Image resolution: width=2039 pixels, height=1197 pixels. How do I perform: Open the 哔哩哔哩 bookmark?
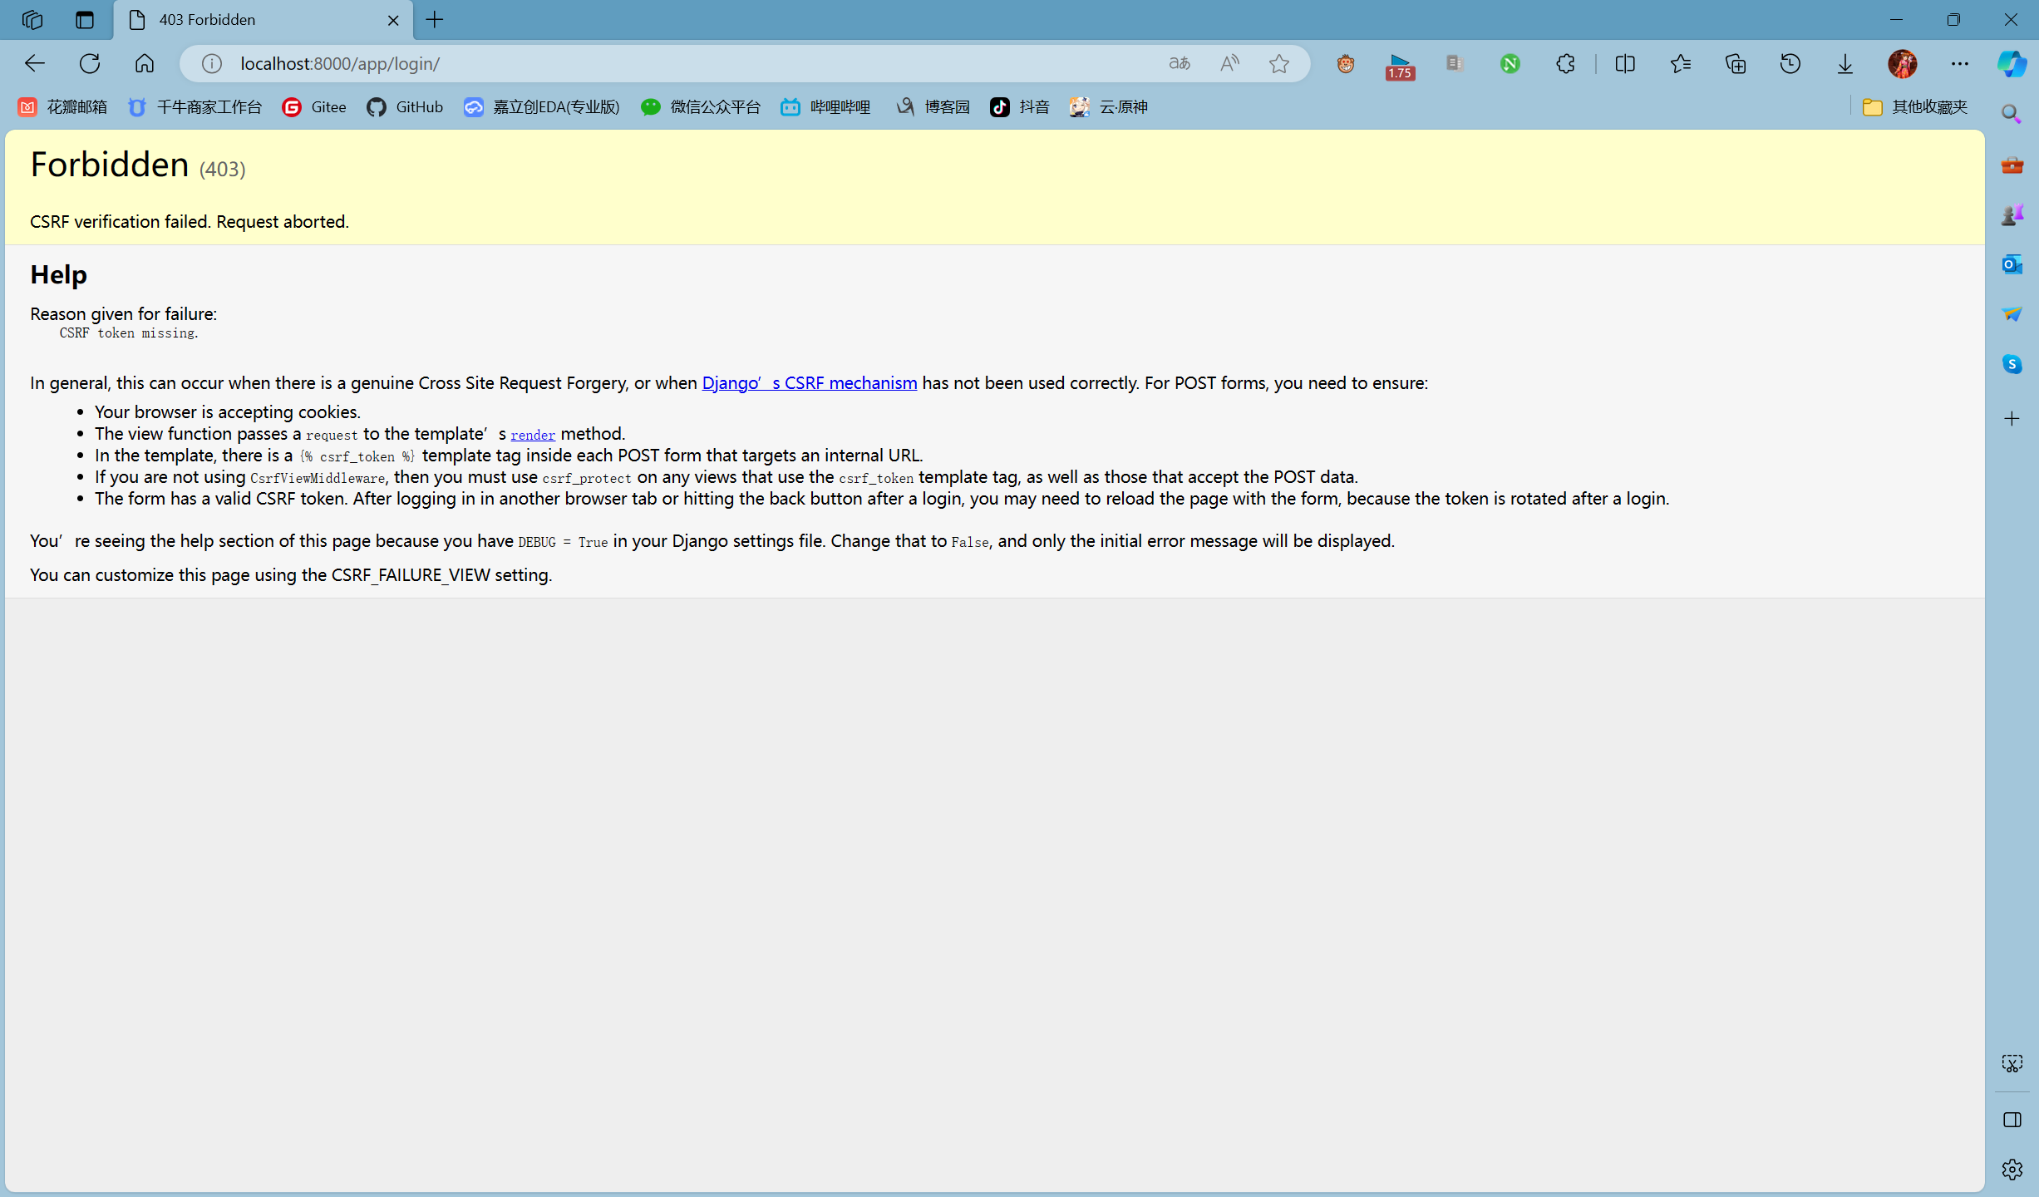(825, 106)
